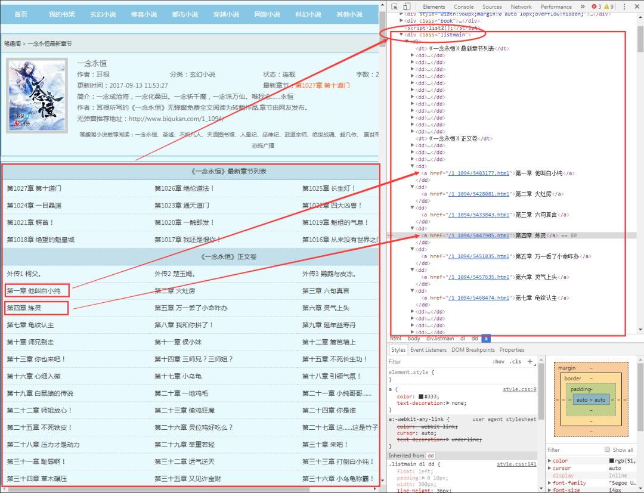Click the red error count icon
This screenshot has width=644, height=493.
[x=594, y=7]
